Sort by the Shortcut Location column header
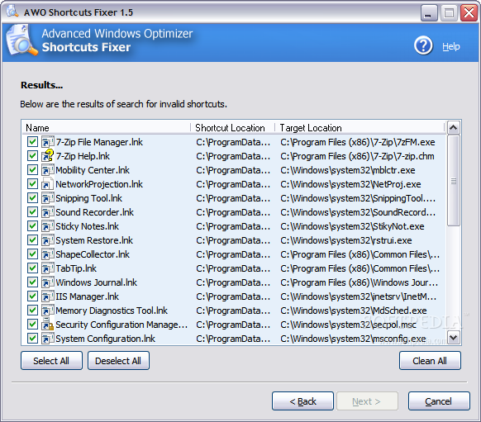481x422 pixels. [232, 127]
